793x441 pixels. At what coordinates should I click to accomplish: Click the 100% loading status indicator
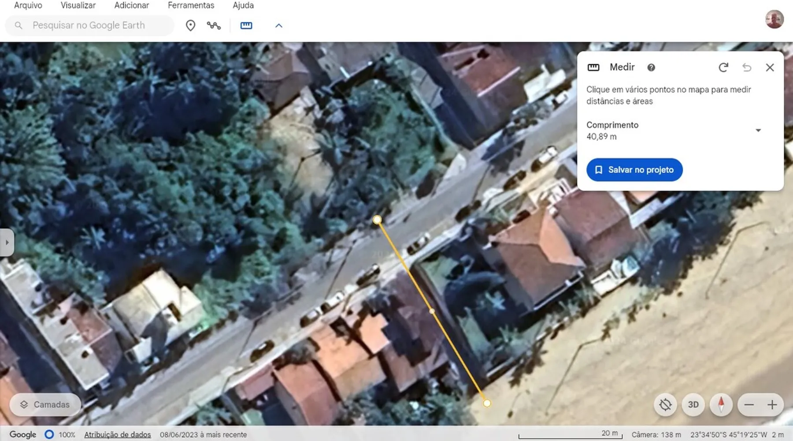[60, 434]
